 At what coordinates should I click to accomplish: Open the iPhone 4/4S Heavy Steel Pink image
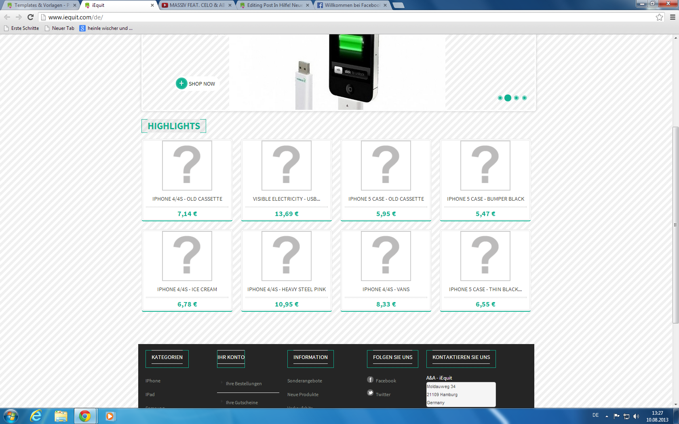pyautogui.click(x=287, y=256)
